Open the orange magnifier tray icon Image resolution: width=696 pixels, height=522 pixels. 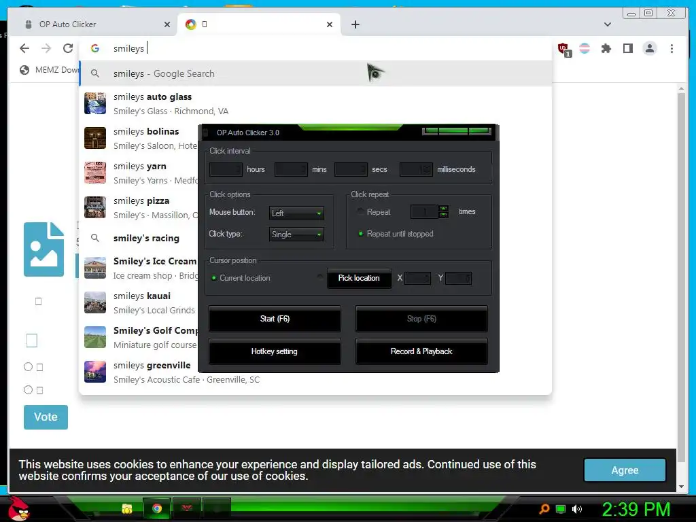[544, 508]
